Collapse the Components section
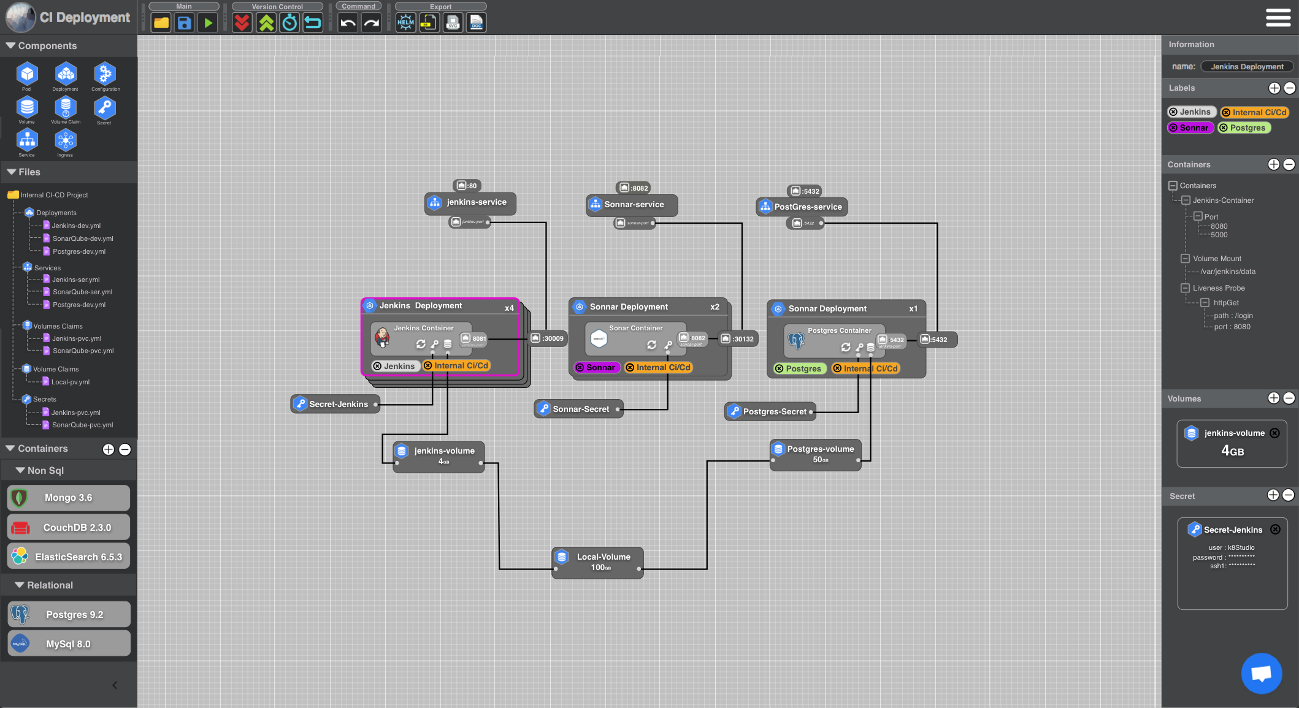1299x708 pixels. (10, 46)
